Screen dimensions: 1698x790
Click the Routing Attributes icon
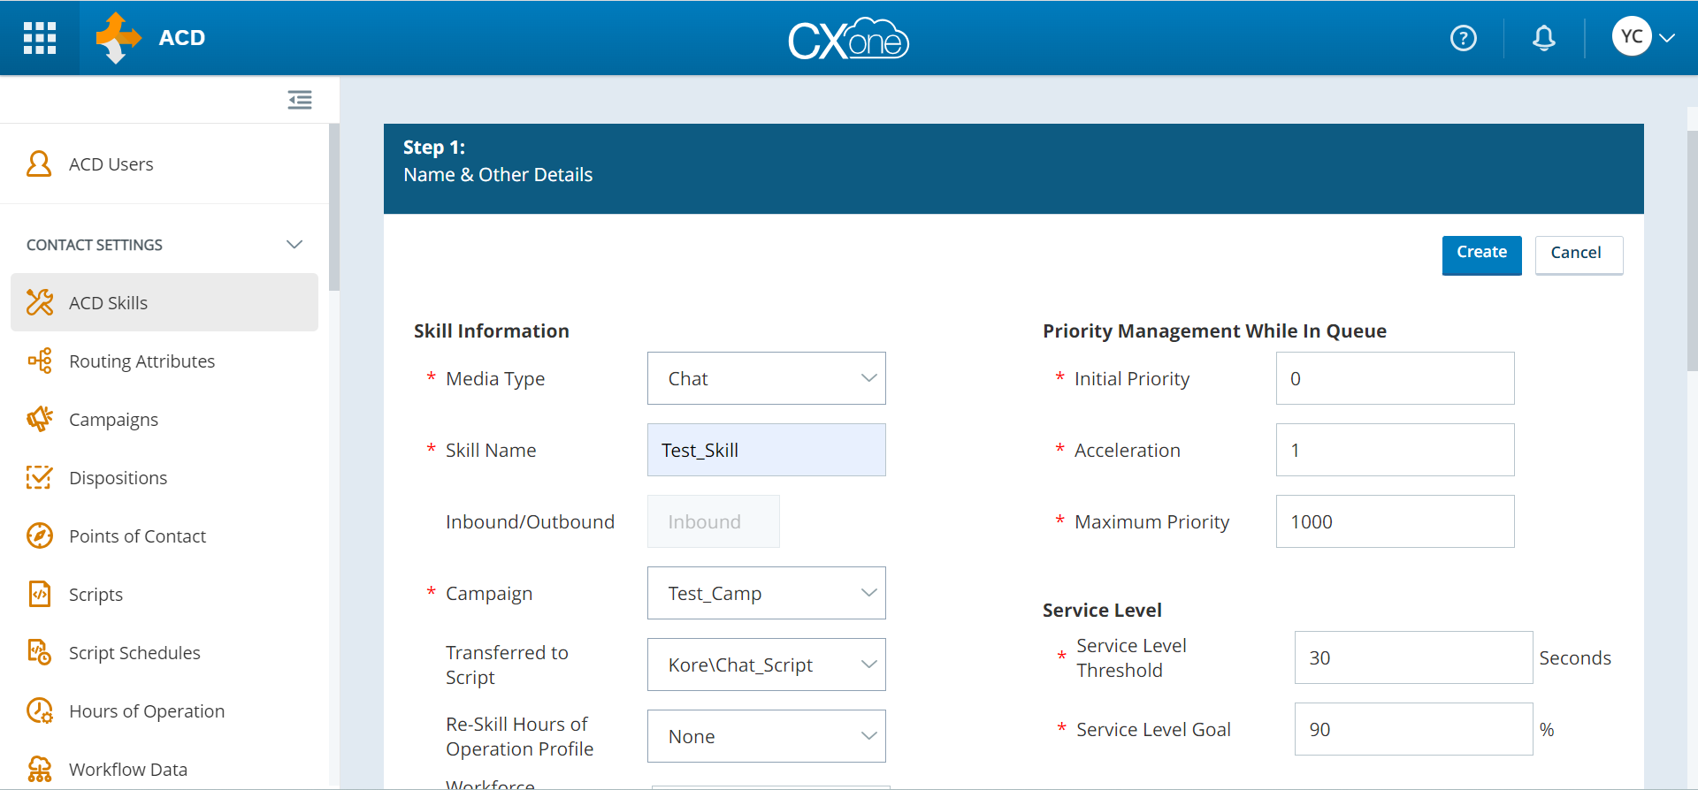pyautogui.click(x=39, y=361)
